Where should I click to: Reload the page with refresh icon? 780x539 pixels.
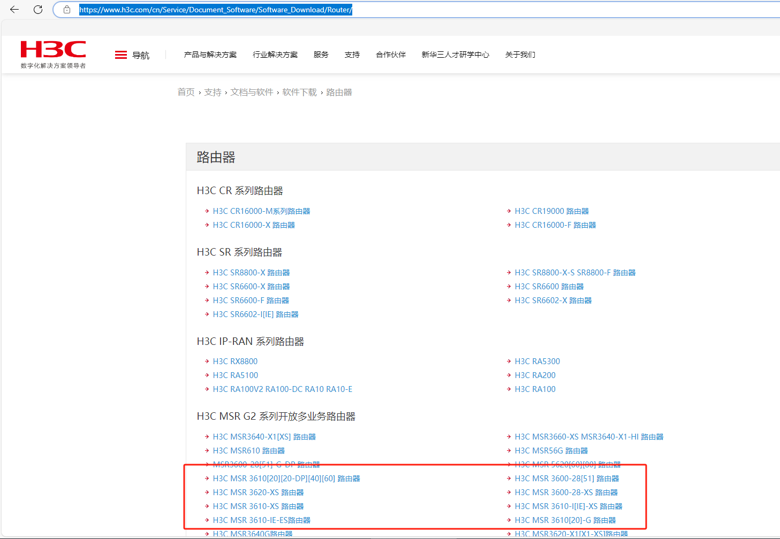(38, 10)
